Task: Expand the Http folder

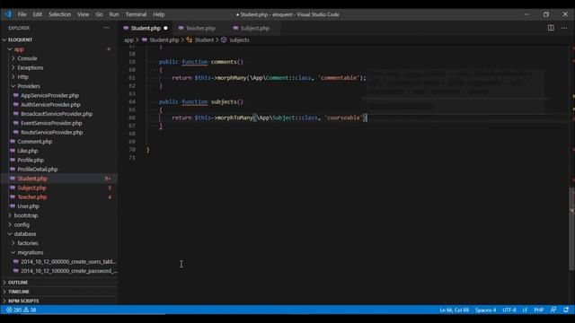Action: (x=22, y=77)
